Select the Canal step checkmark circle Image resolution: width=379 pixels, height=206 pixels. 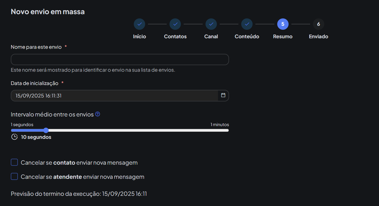coord(211,24)
